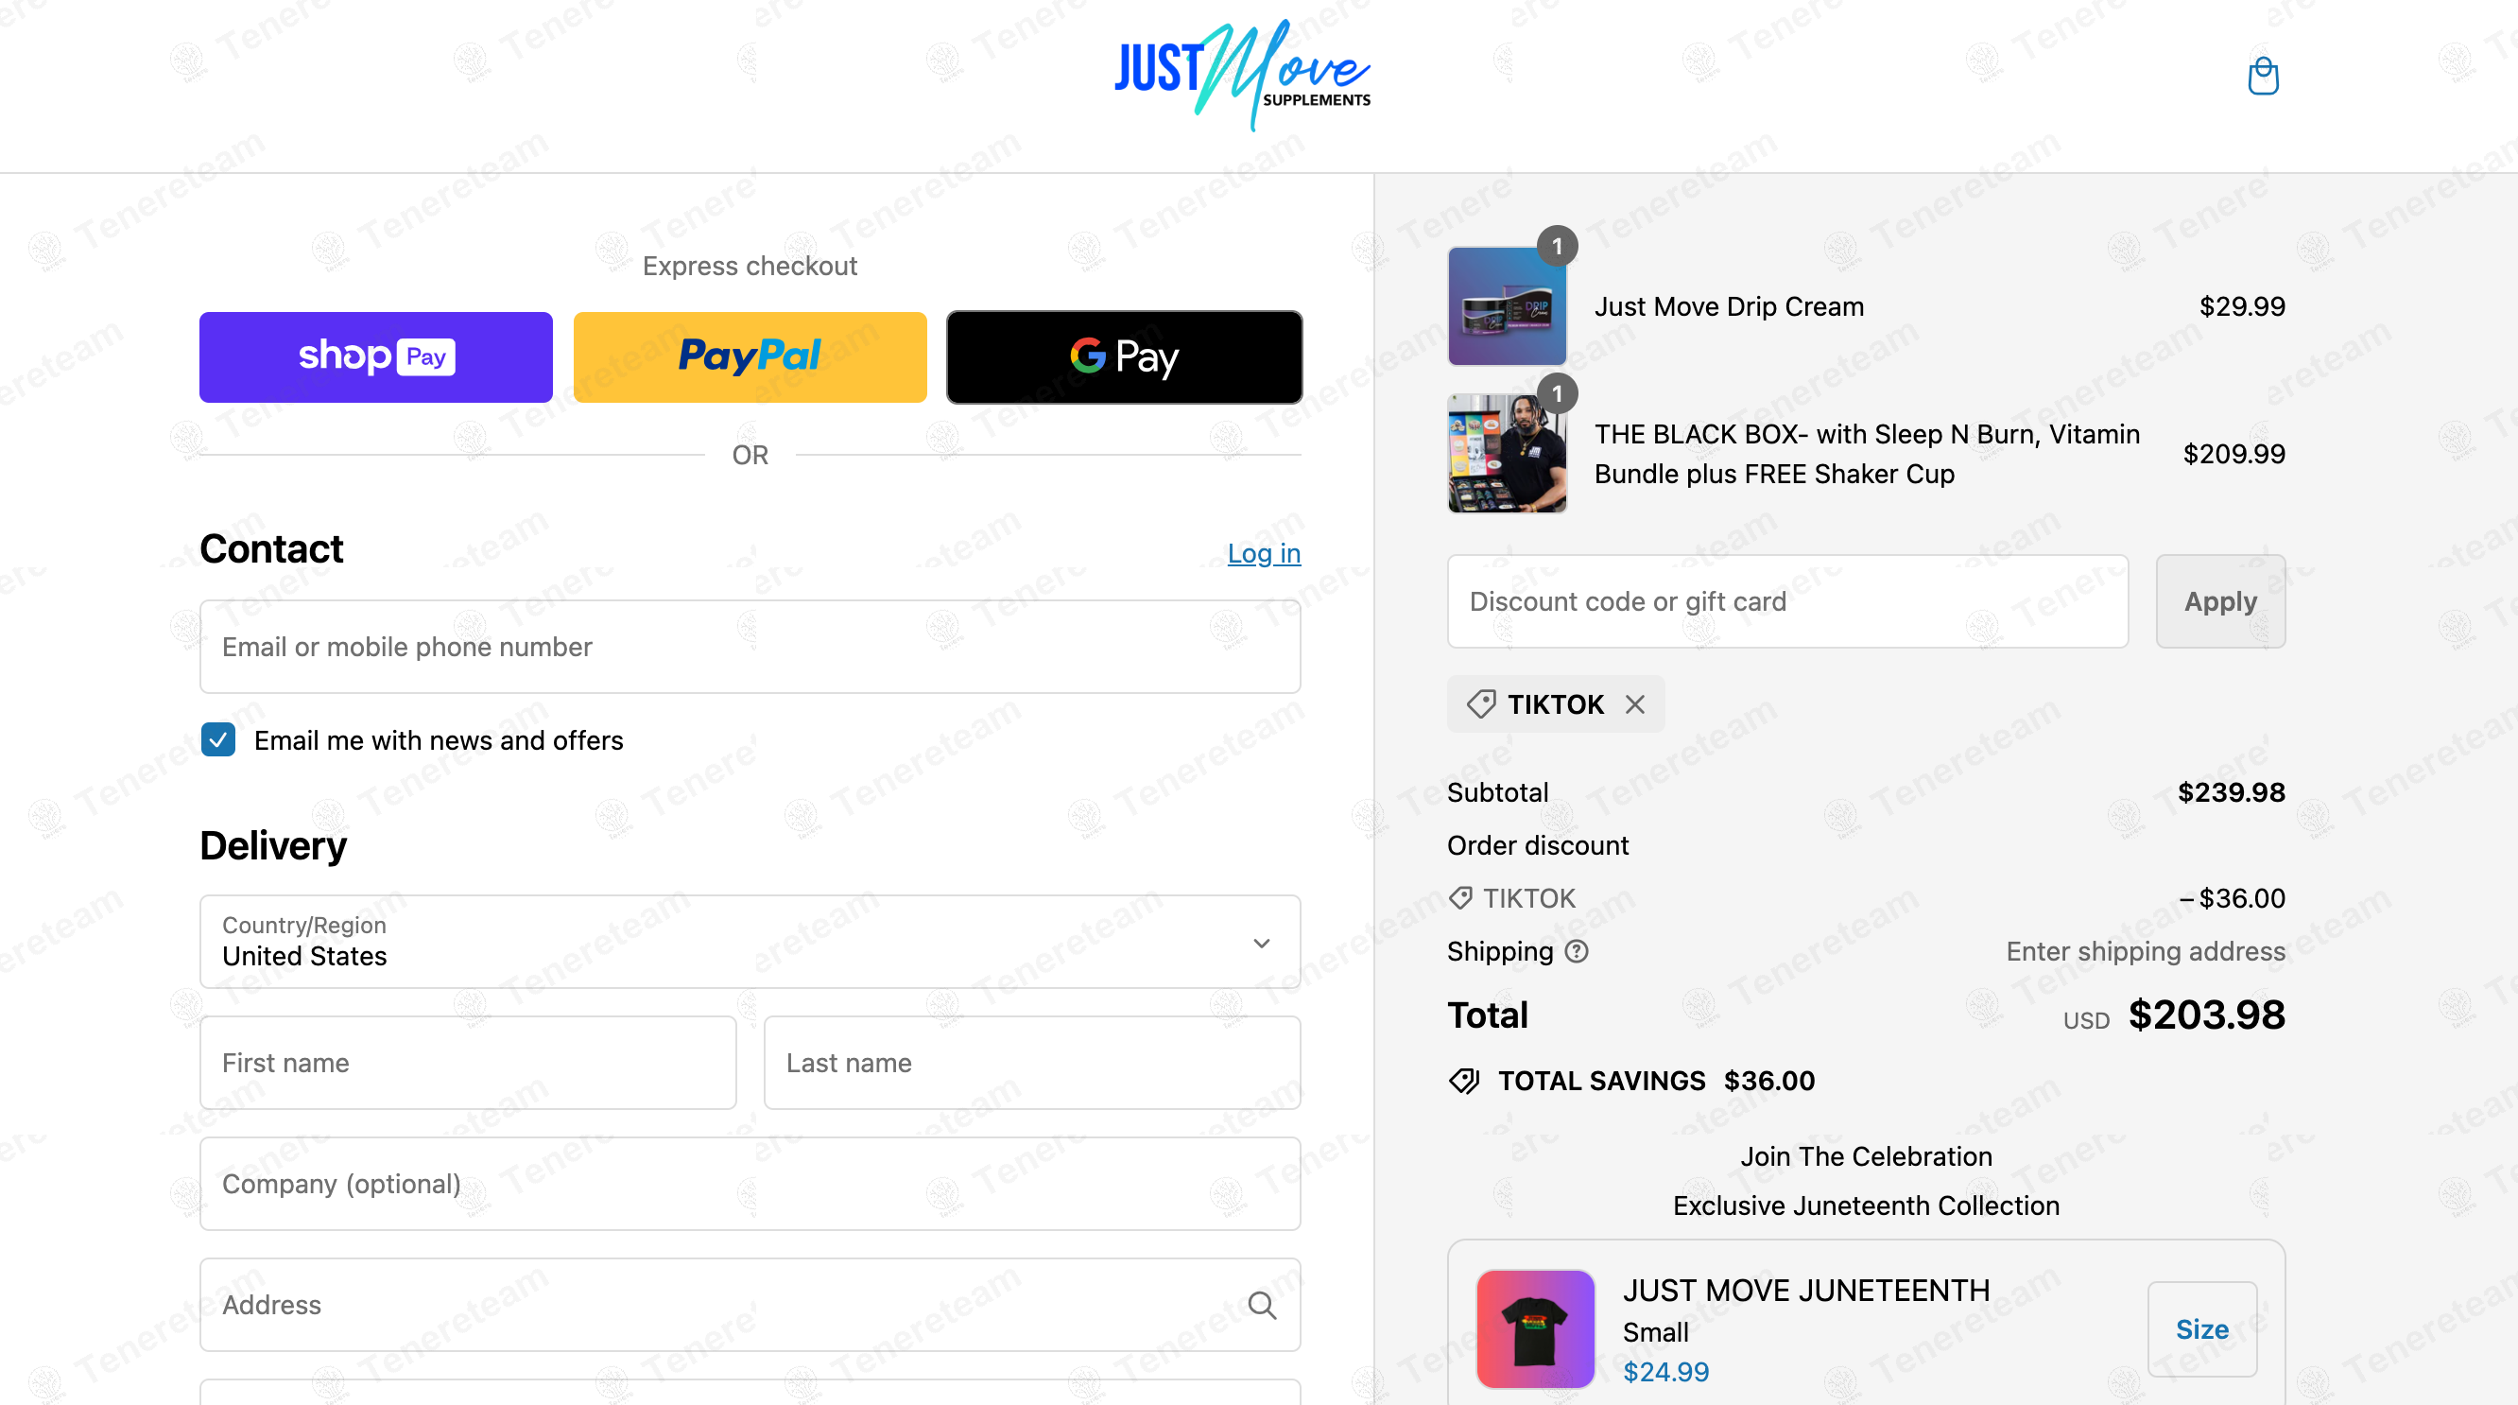Remove the TIKTOK discount code tag
The image size is (2518, 1405).
(1634, 704)
